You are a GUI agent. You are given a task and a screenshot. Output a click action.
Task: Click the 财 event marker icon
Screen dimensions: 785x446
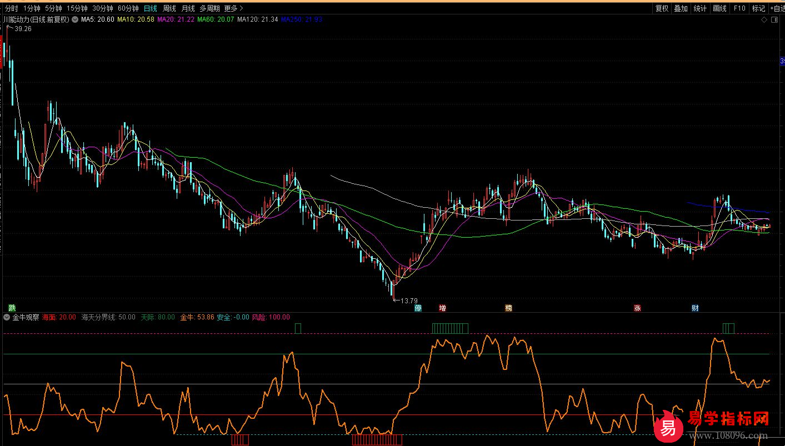click(x=695, y=308)
